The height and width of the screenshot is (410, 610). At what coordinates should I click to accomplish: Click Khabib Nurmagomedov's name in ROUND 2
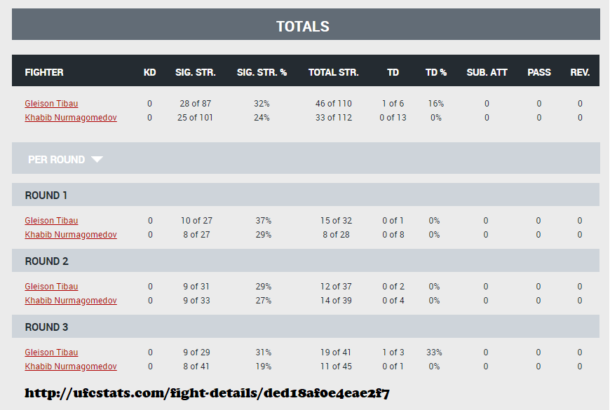tap(71, 300)
